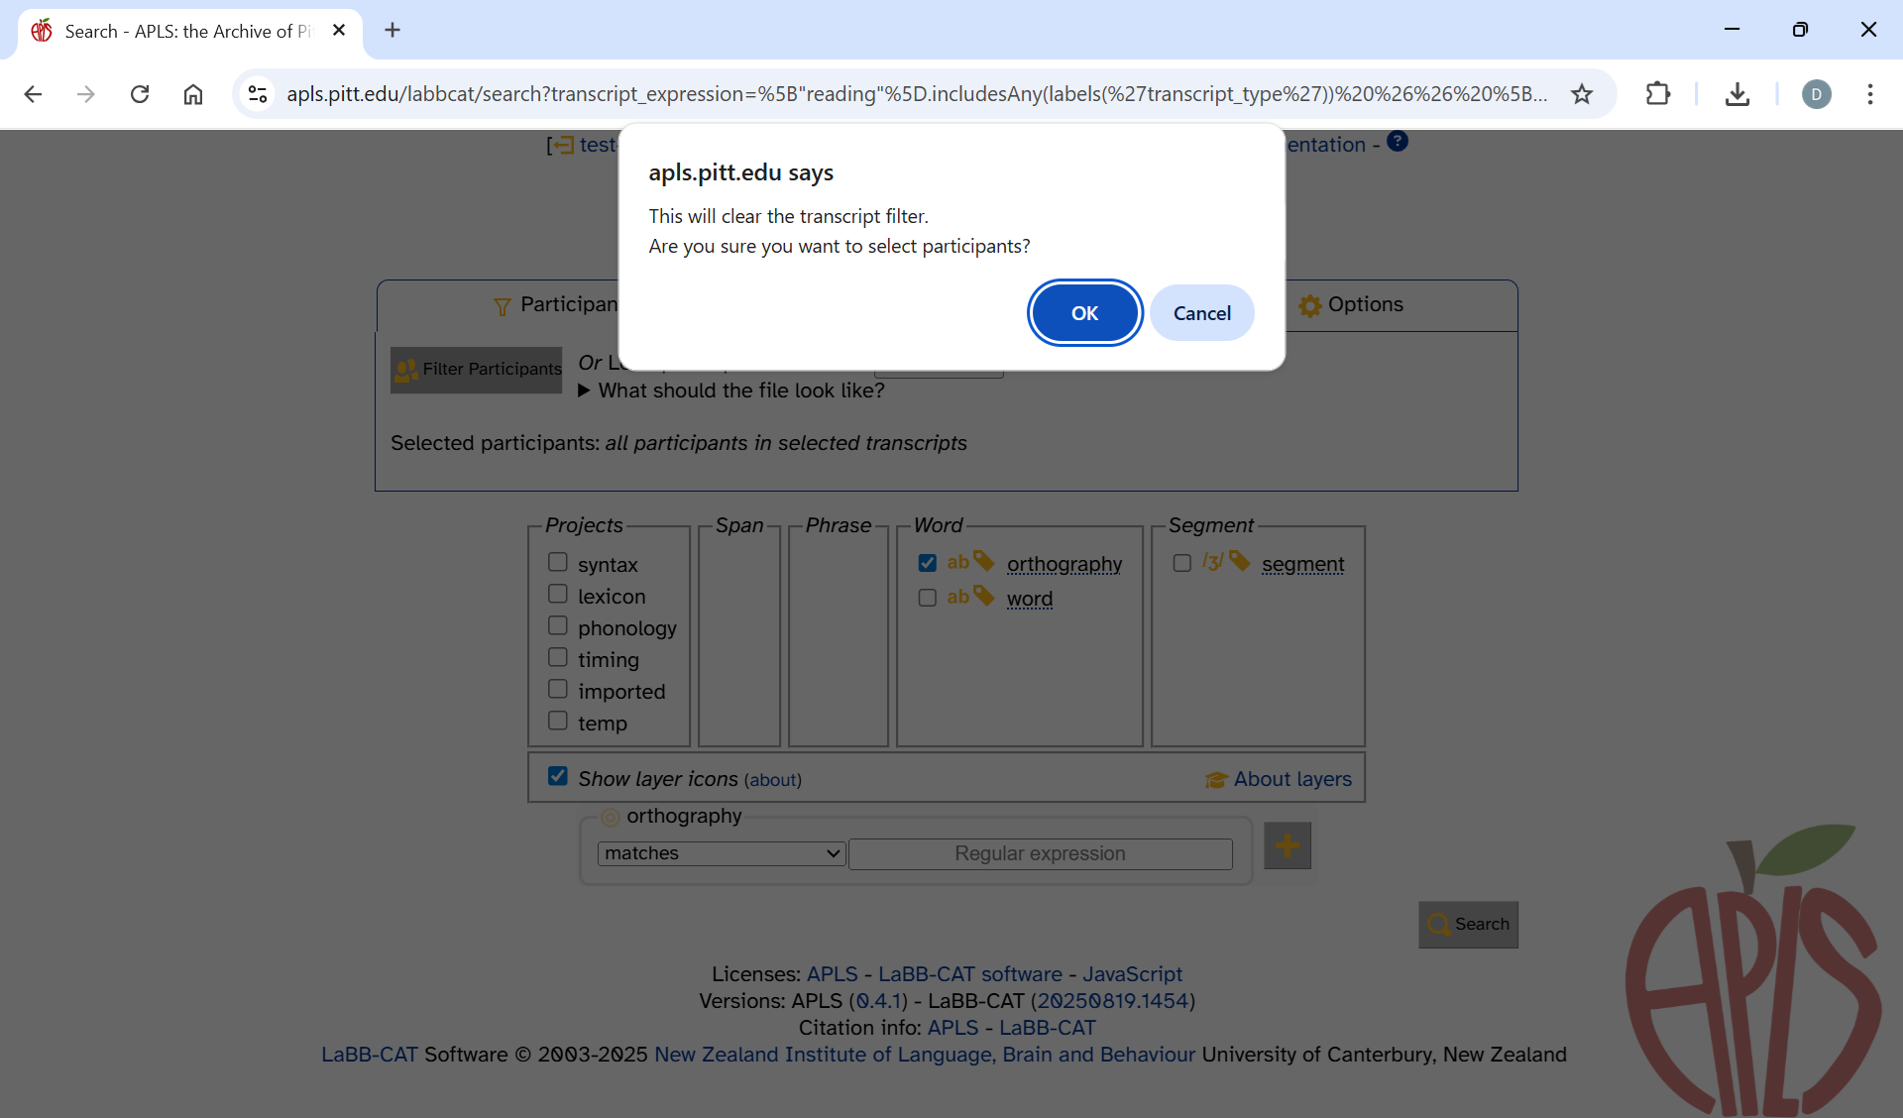Reload the page
This screenshot has width=1903, height=1118.
[x=140, y=94]
